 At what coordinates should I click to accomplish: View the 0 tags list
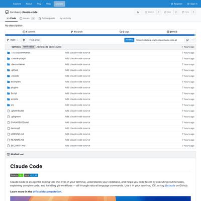click(124, 32)
